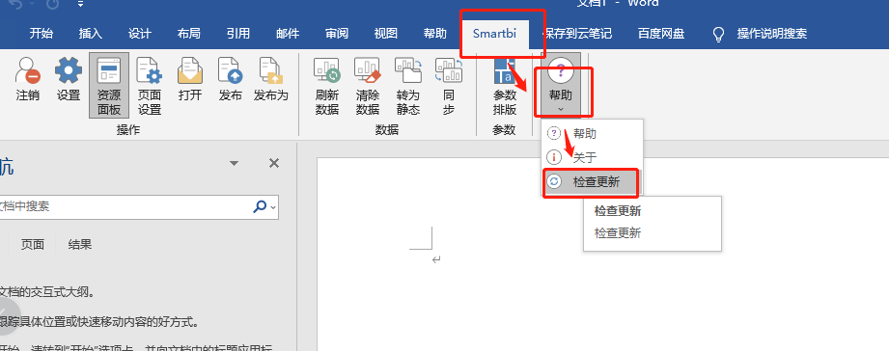Click the 注销 logout icon
This screenshot has height=351, width=889.
pyautogui.click(x=27, y=80)
